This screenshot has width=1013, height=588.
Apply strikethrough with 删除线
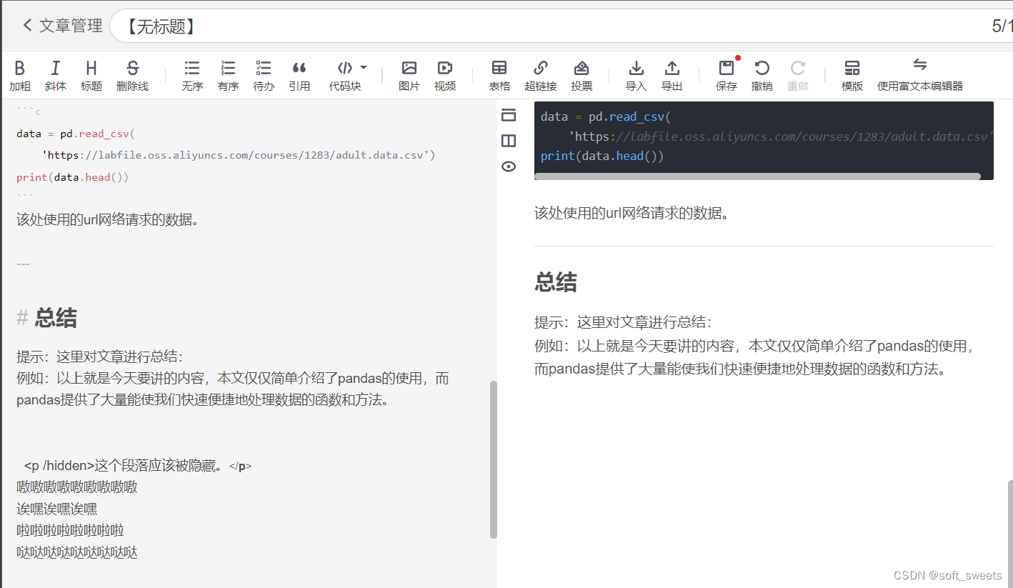[x=132, y=76]
